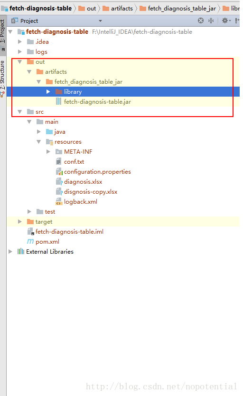Click the scroll from source crosshair icon

point(201,21)
